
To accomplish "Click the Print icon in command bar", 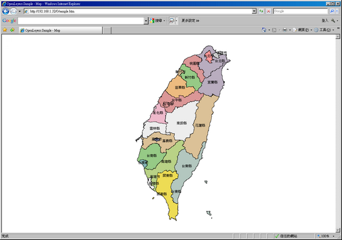I will click(284, 30).
